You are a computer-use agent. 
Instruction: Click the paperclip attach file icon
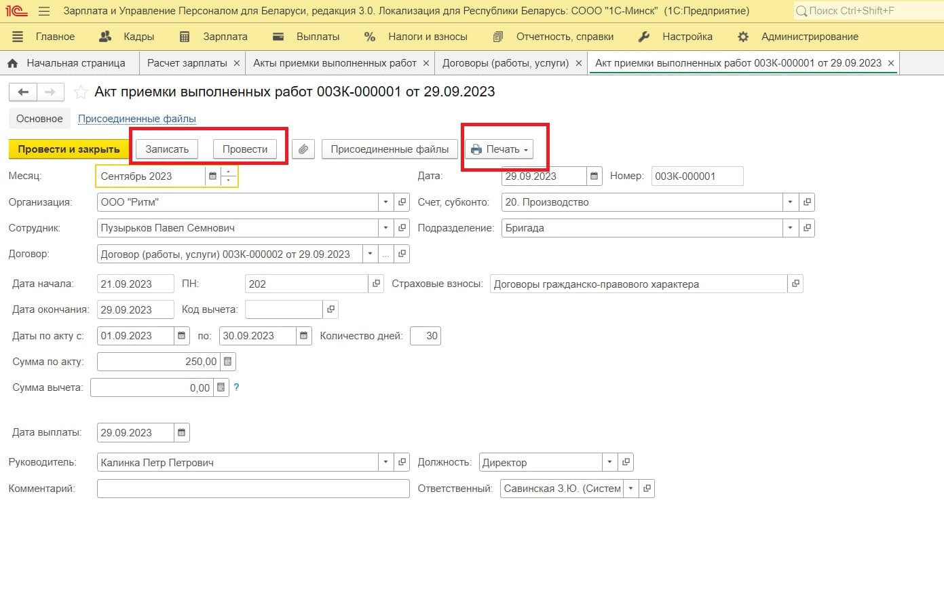(303, 149)
